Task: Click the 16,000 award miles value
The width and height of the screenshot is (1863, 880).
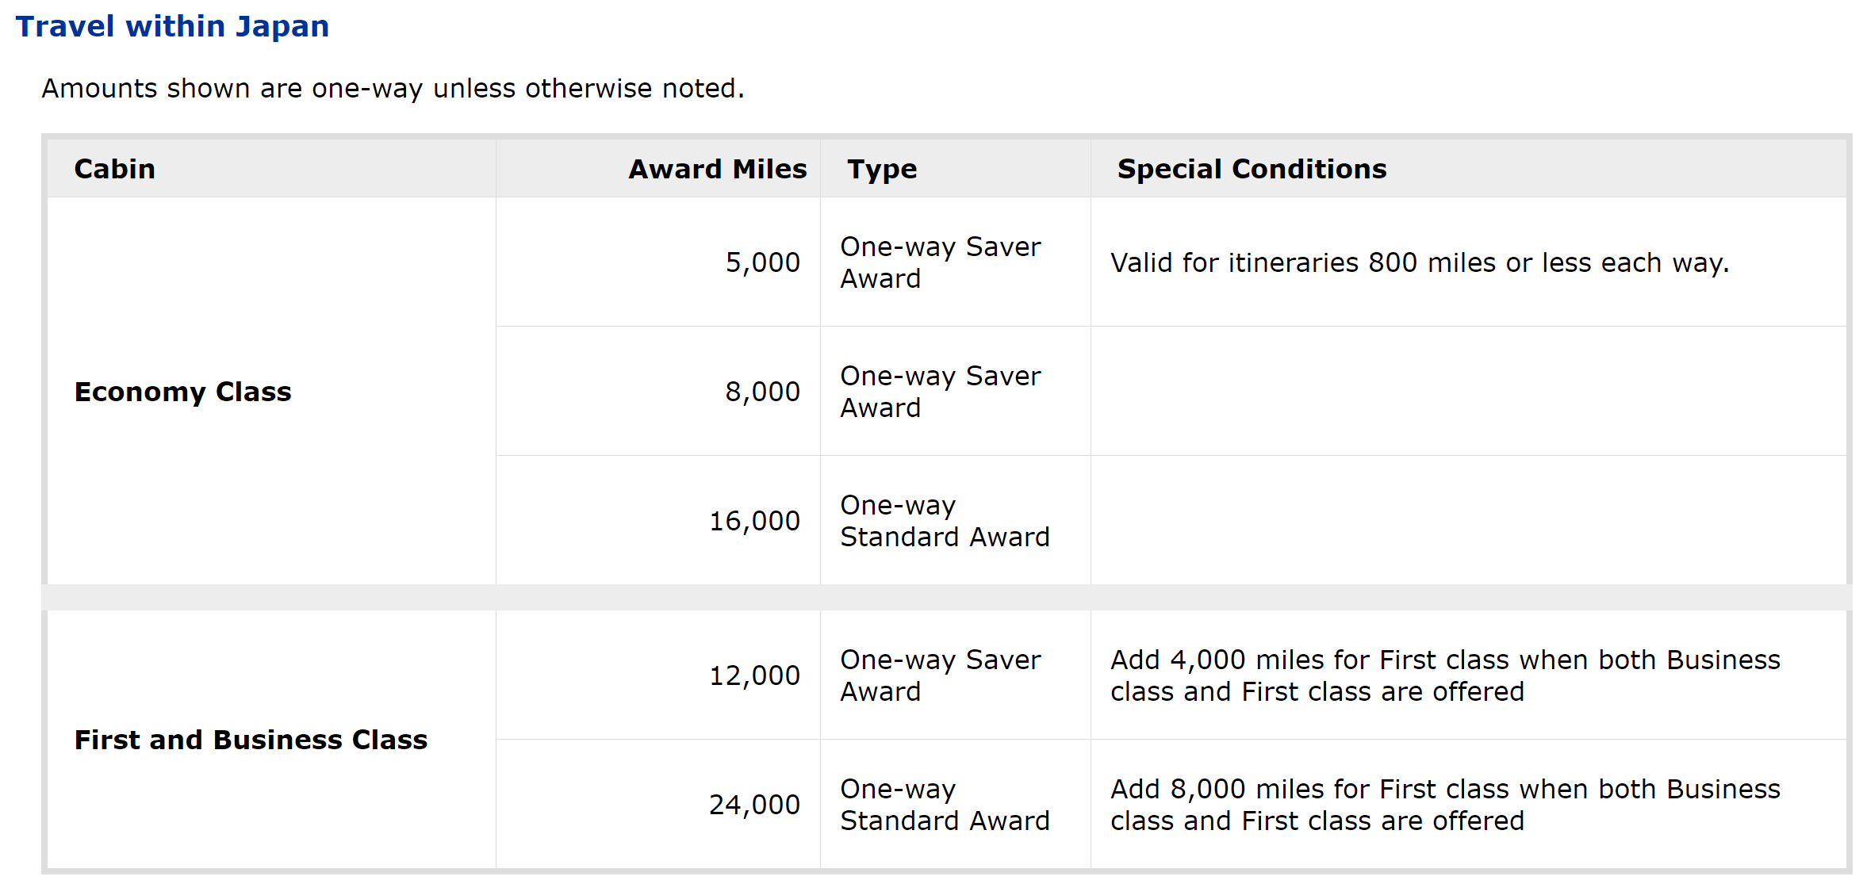Action: click(x=754, y=521)
